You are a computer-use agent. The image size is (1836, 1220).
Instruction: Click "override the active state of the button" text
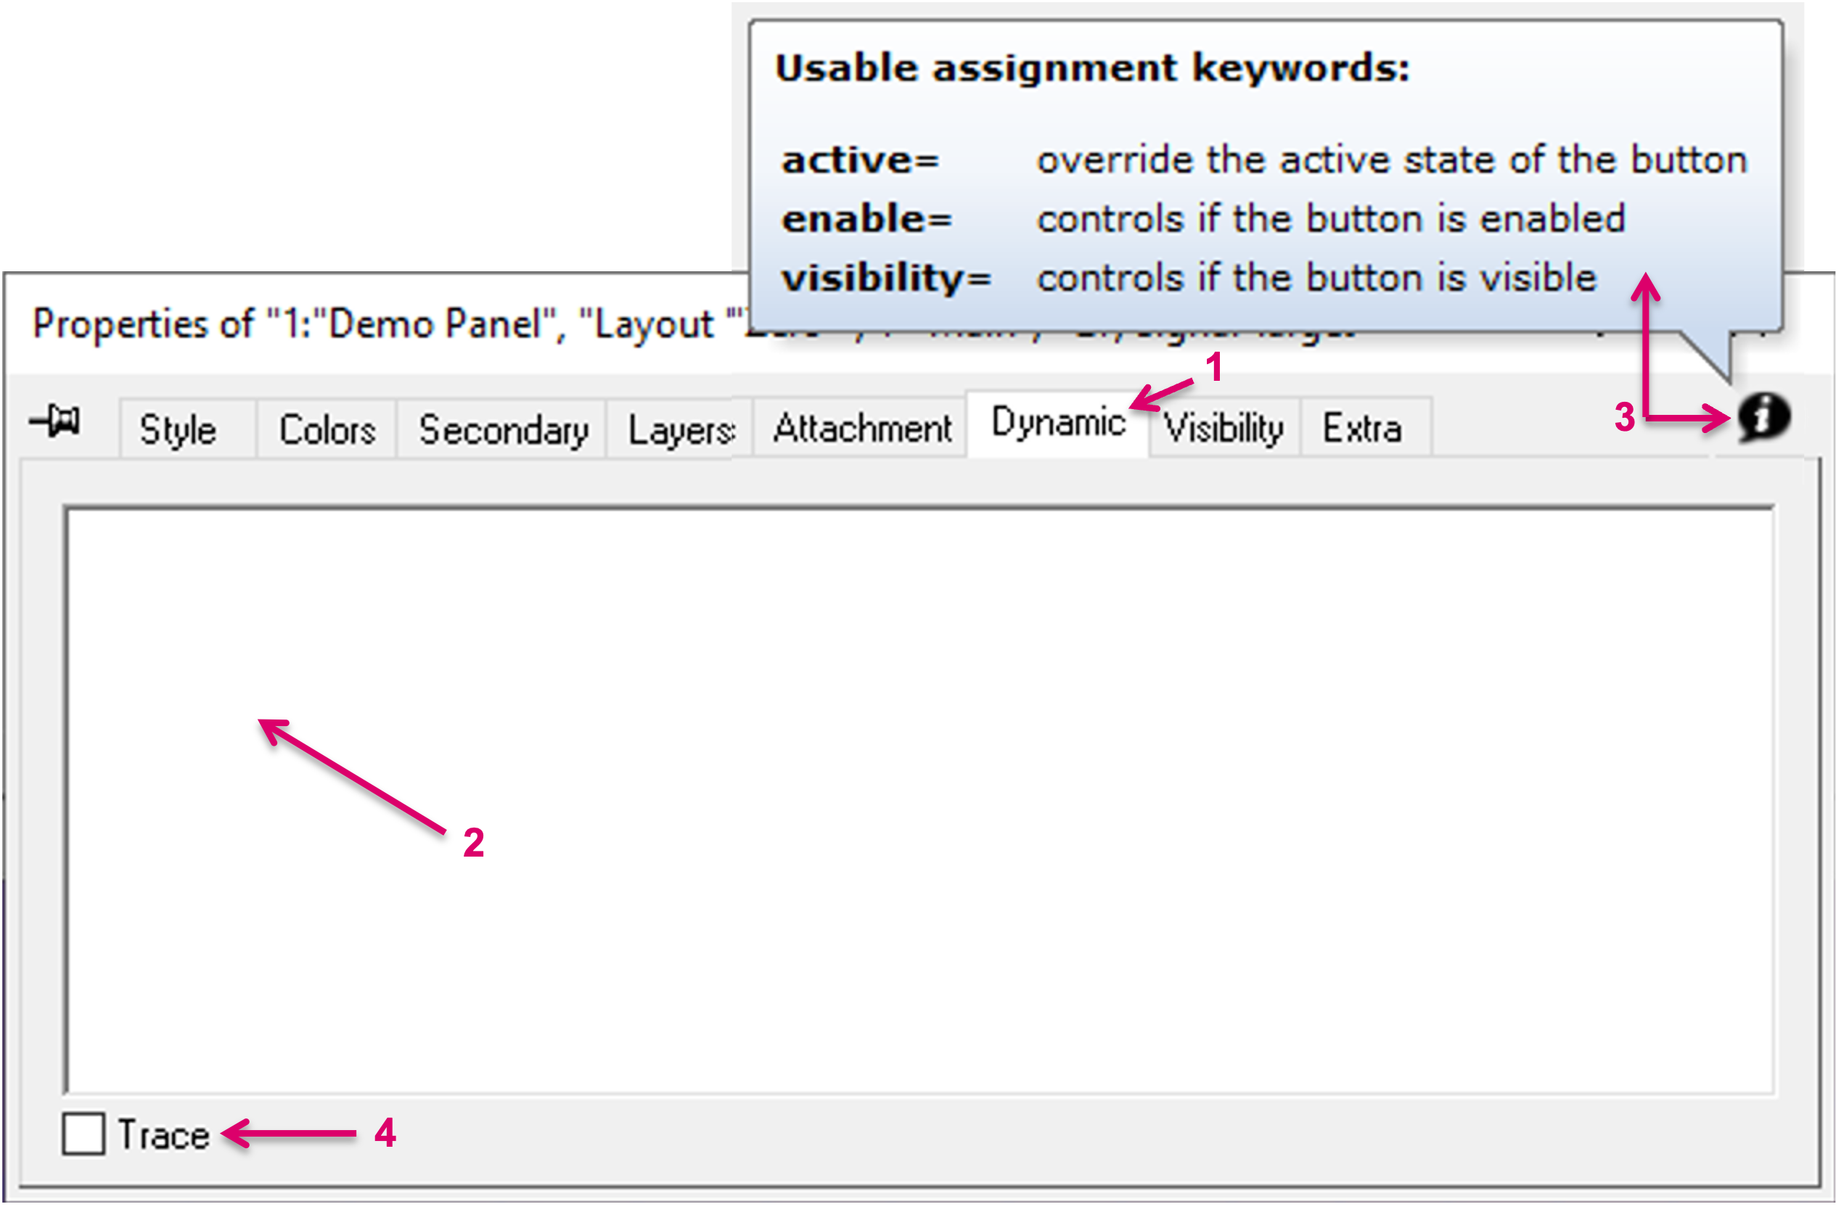tap(1393, 160)
